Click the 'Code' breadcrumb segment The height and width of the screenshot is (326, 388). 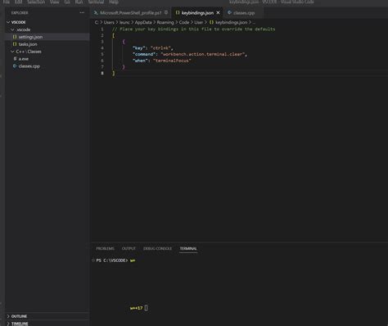[184, 22]
